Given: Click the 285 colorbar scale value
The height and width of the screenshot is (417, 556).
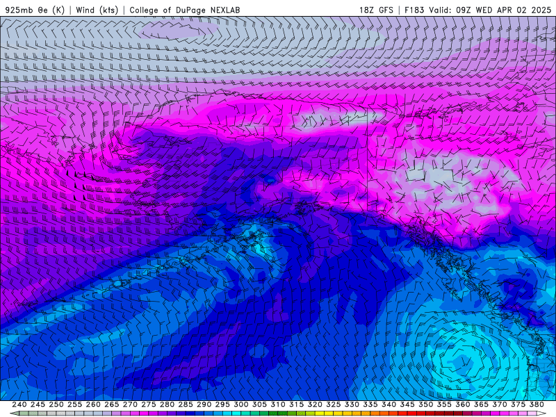Looking at the screenshot, I should tap(186, 404).
